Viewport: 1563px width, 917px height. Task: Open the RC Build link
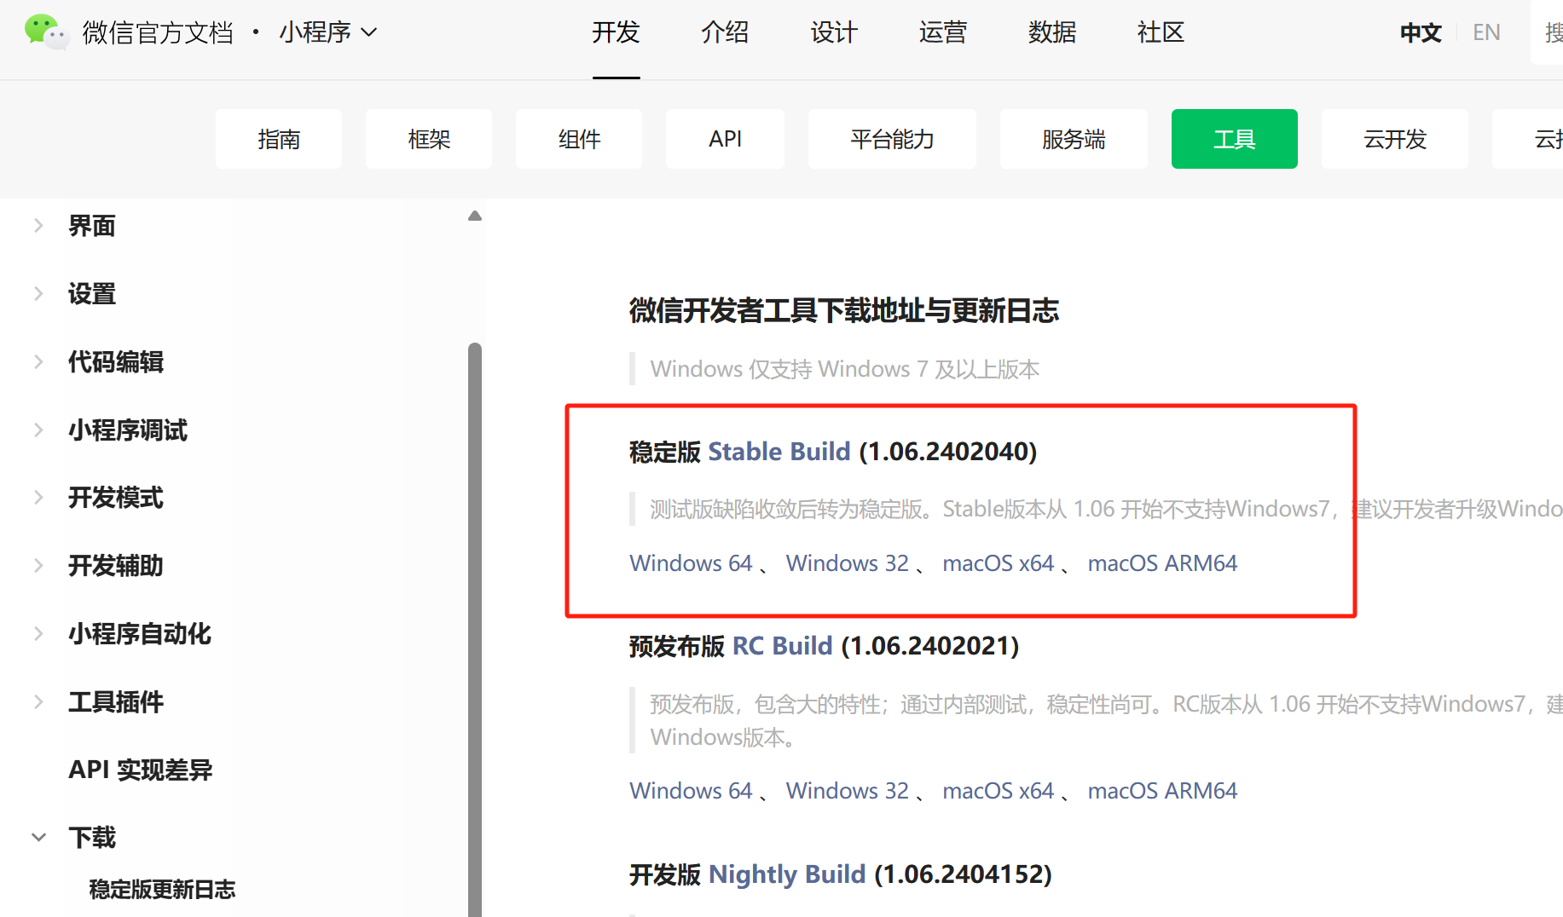(x=783, y=646)
